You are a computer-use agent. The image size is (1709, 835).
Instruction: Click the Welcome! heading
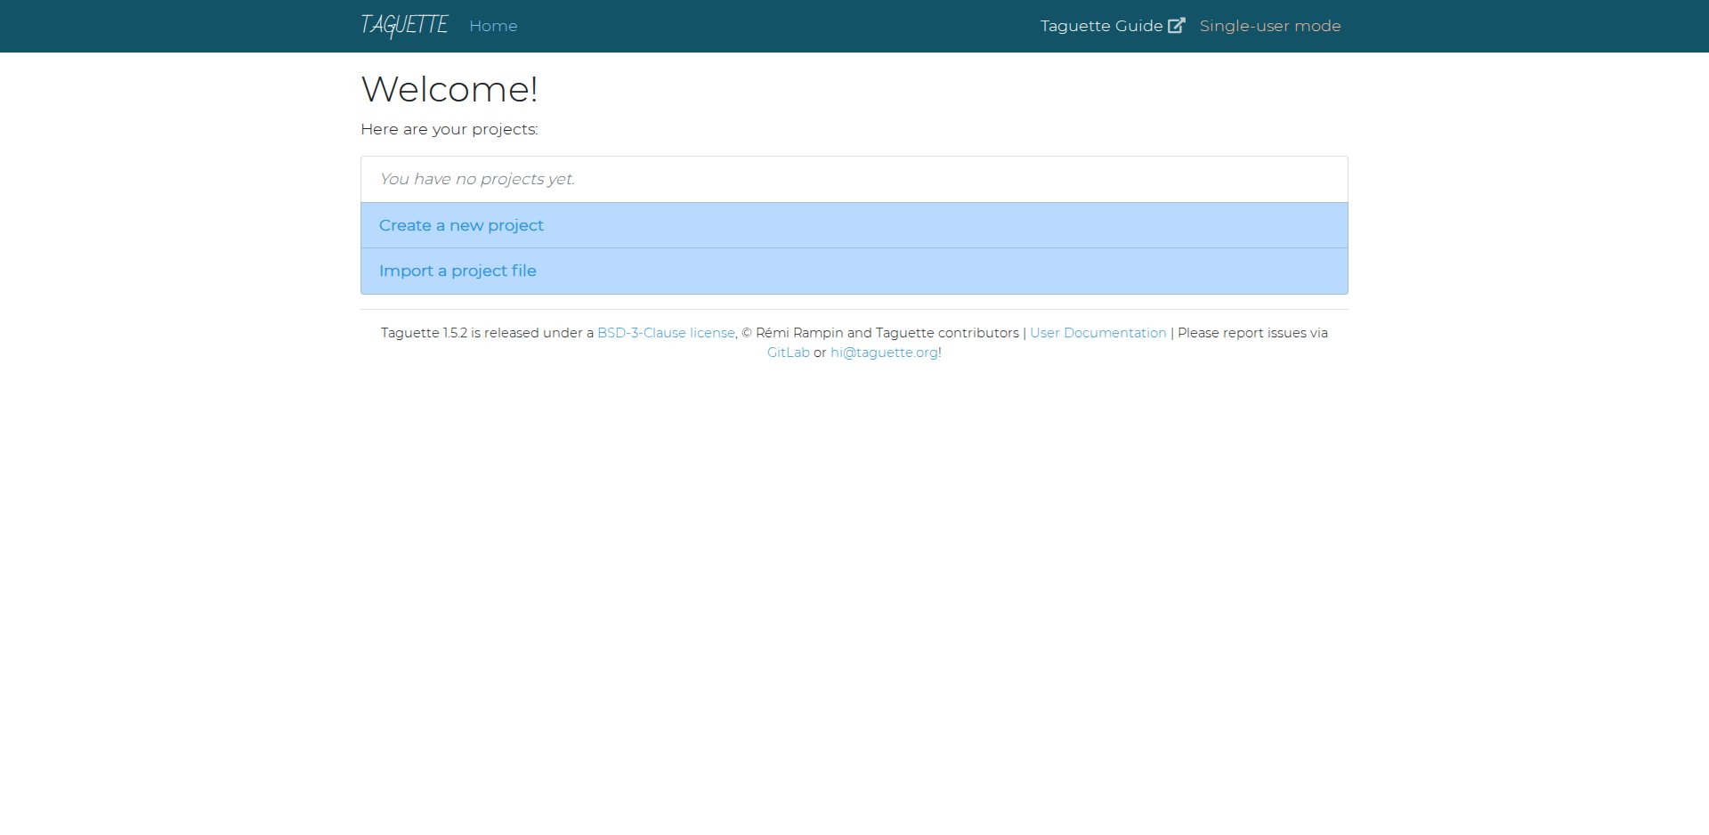(450, 89)
